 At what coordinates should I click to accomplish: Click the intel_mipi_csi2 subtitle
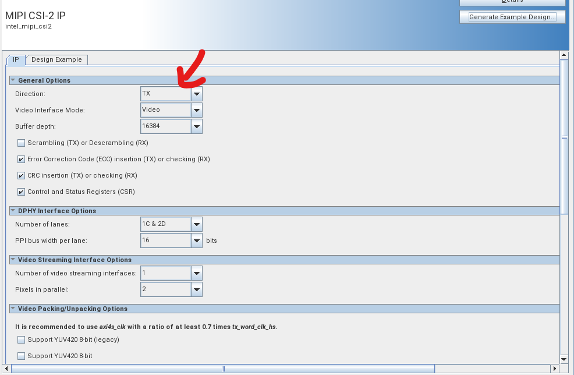click(x=29, y=26)
